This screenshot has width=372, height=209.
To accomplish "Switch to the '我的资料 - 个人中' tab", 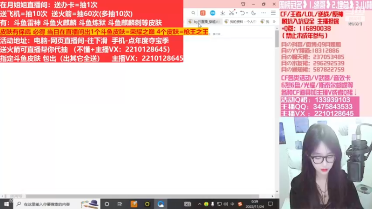I will (x=240, y=21).
